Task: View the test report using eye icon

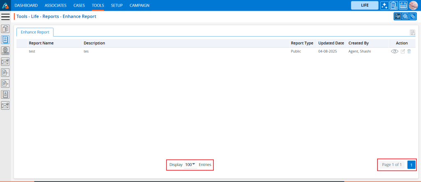Action: pos(395,51)
